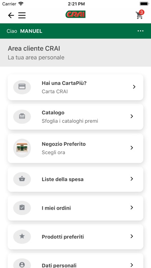The width and height of the screenshot is (151, 268).
Task: Tap the shopping basket icon
Action: coord(22,179)
